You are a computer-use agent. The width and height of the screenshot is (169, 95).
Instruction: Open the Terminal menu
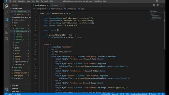pyautogui.click(x=44, y=1)
